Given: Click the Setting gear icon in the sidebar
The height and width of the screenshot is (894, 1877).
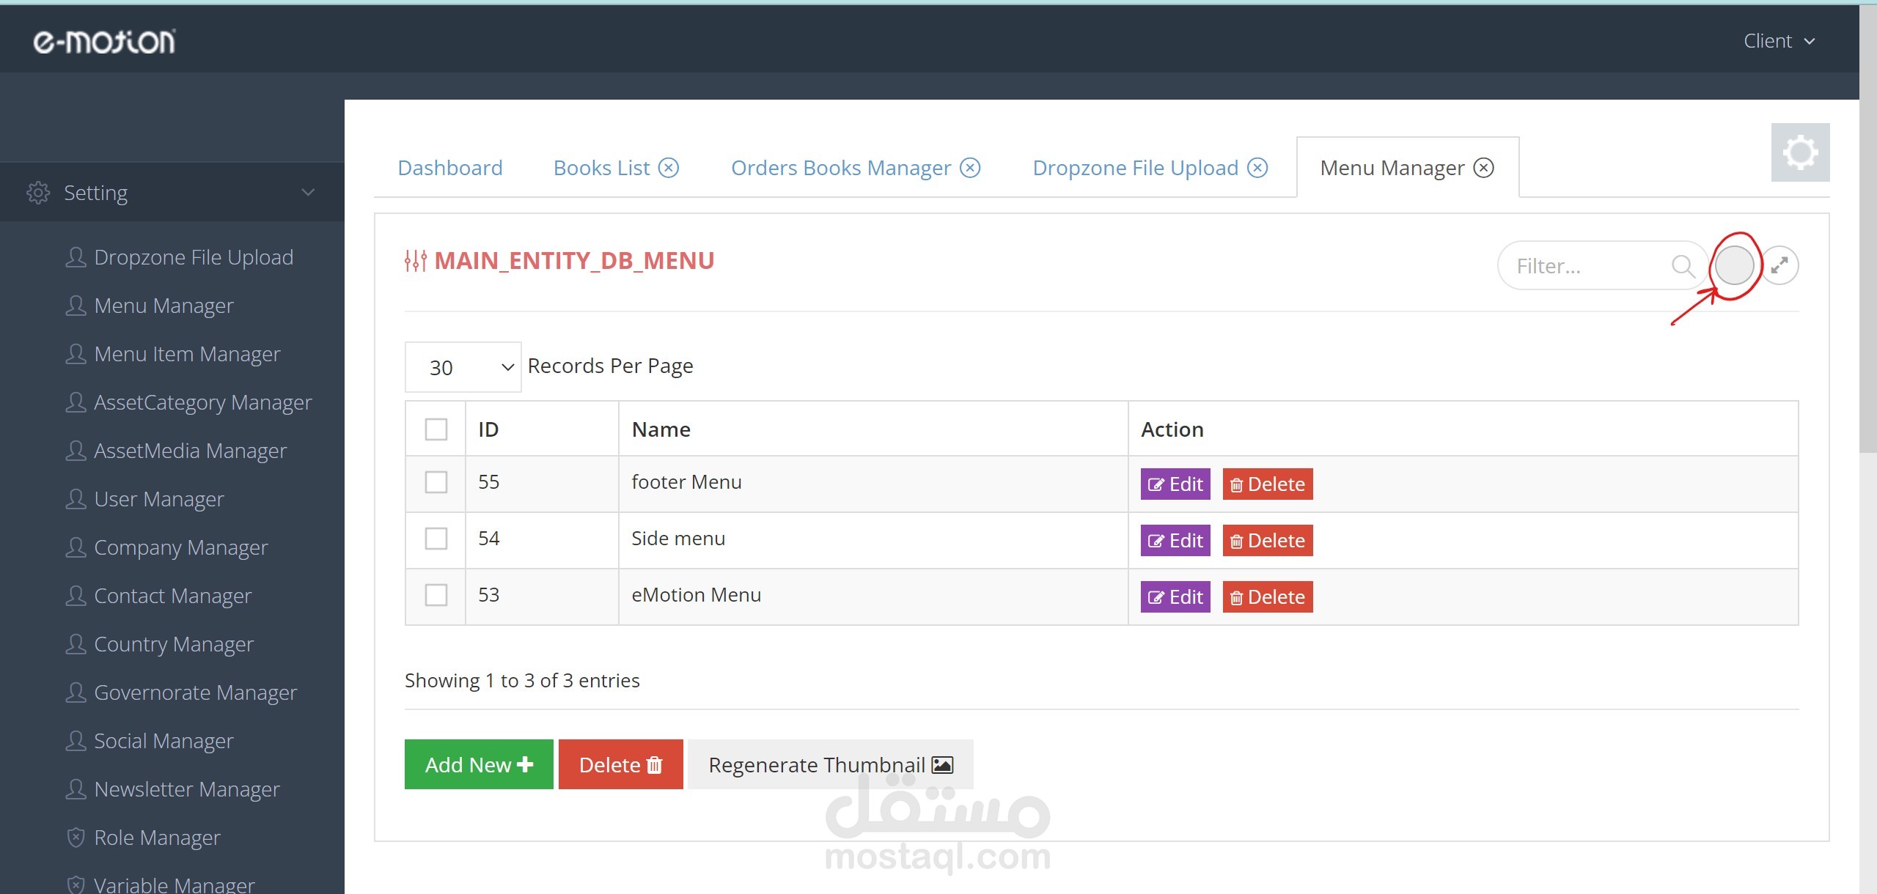Looking at the screenshot, I should click(38, 192).
